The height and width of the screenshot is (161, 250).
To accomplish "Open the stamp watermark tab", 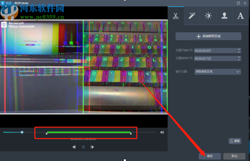I will (224, 16).
